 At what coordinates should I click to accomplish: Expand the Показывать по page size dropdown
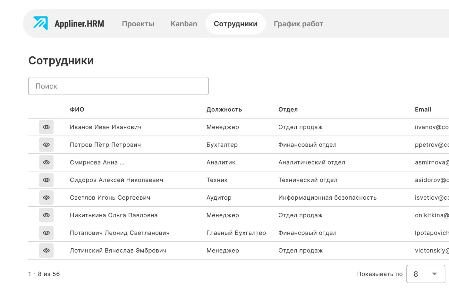click(x=426, y=274)
